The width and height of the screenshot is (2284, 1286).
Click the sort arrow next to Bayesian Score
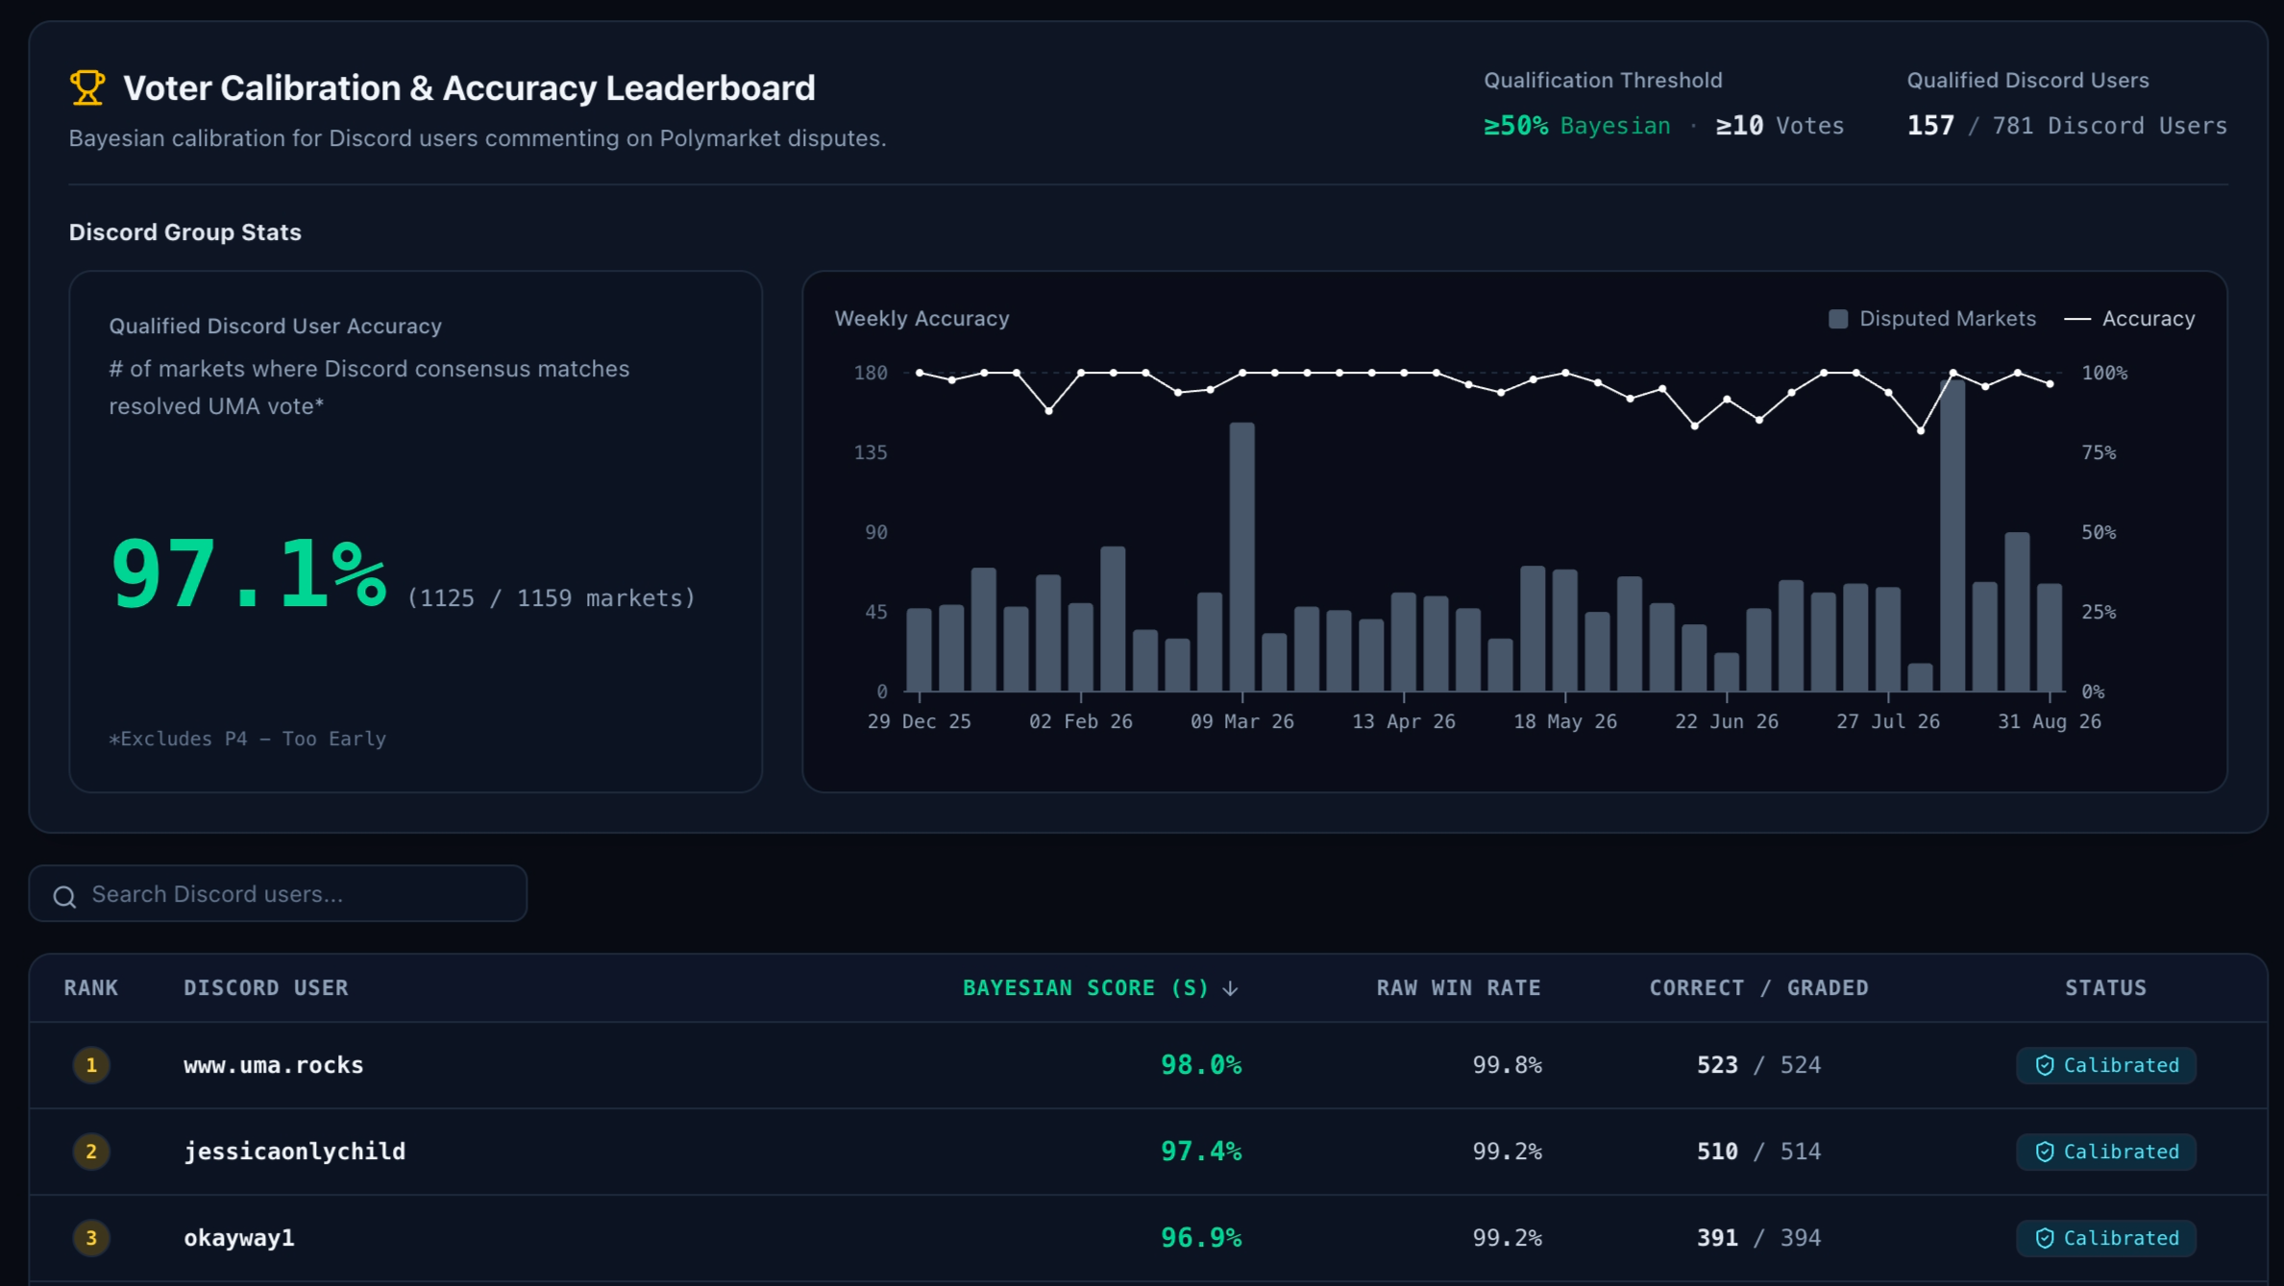click(x=1231, y=988)
